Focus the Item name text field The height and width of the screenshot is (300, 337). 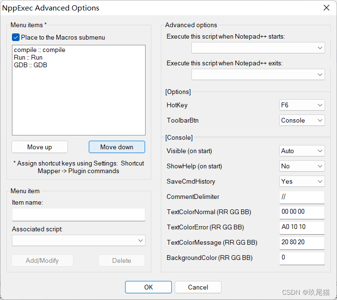coord(79,215)
